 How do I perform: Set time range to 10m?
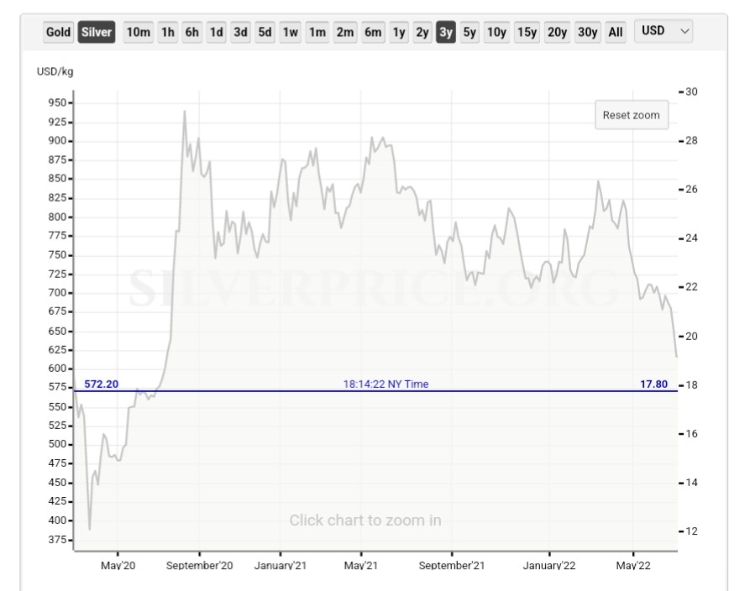(x=139, y=32)
